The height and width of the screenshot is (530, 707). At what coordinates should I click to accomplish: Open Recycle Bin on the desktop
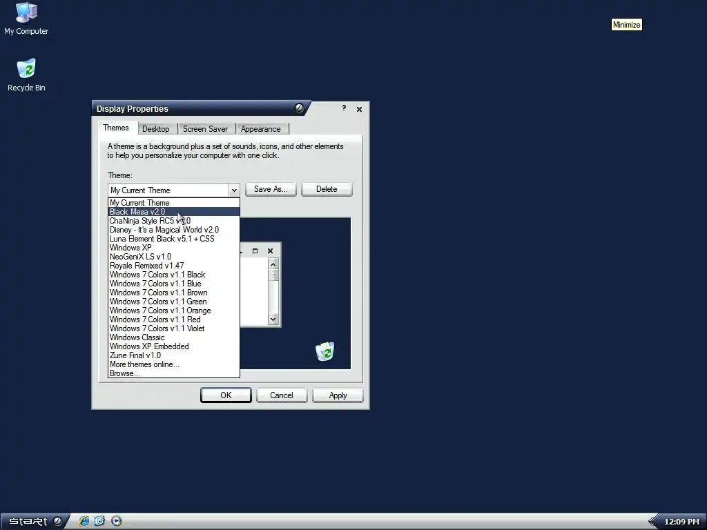pyautogui.click(x=26, y=75)
